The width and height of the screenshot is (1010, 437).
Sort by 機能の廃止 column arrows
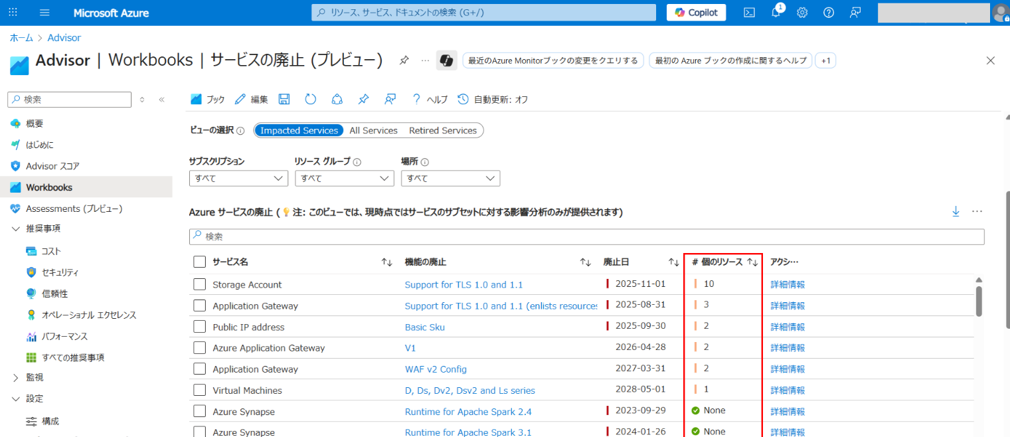coord(585,262)
